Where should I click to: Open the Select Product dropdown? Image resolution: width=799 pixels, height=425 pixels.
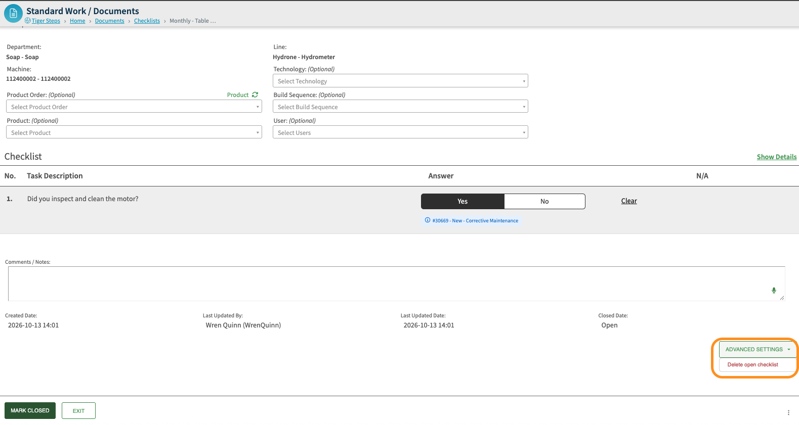point(134,132)
